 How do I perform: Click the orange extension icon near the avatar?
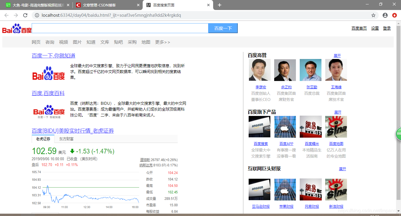click(x=394, y=15)
